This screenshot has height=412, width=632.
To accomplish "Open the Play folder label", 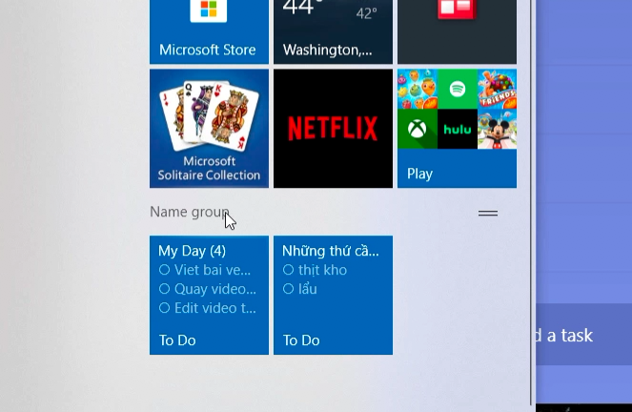I will (419, 174).
